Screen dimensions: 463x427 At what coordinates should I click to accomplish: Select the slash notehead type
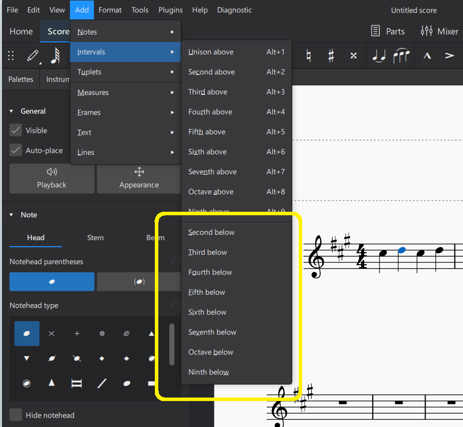(102, 383)
